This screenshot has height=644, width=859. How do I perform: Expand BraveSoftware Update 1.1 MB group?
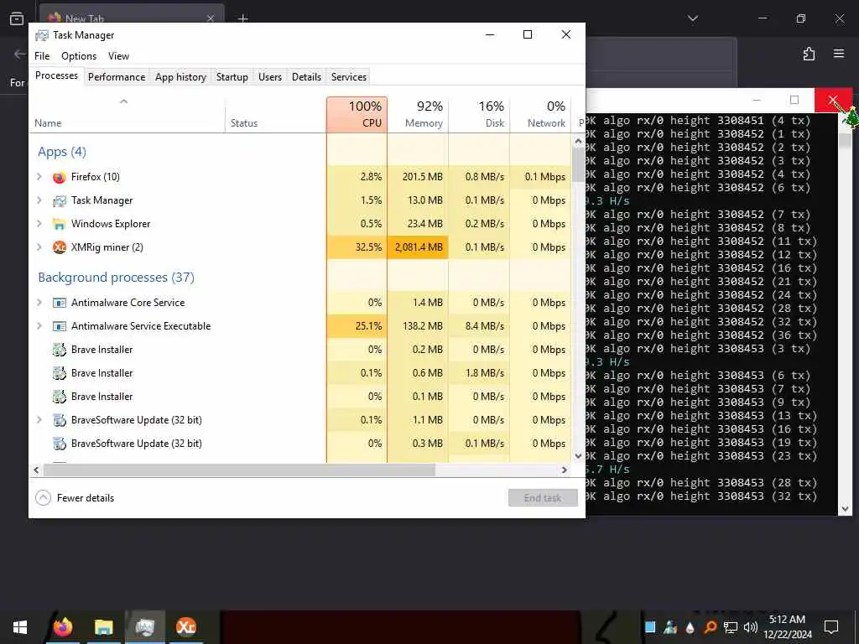point(39,420)
